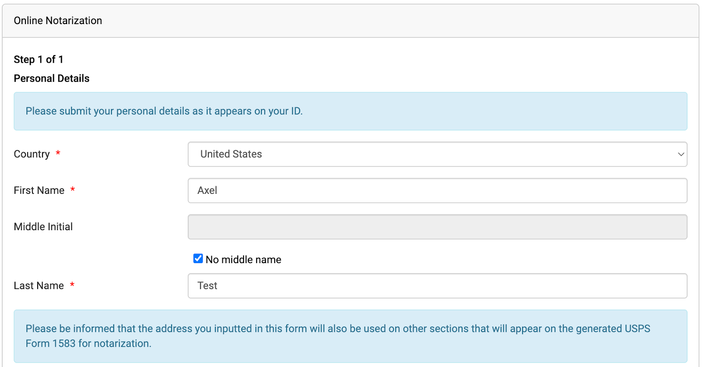
Task: Click the 'No middle name' label text
Action: point(244,260)
